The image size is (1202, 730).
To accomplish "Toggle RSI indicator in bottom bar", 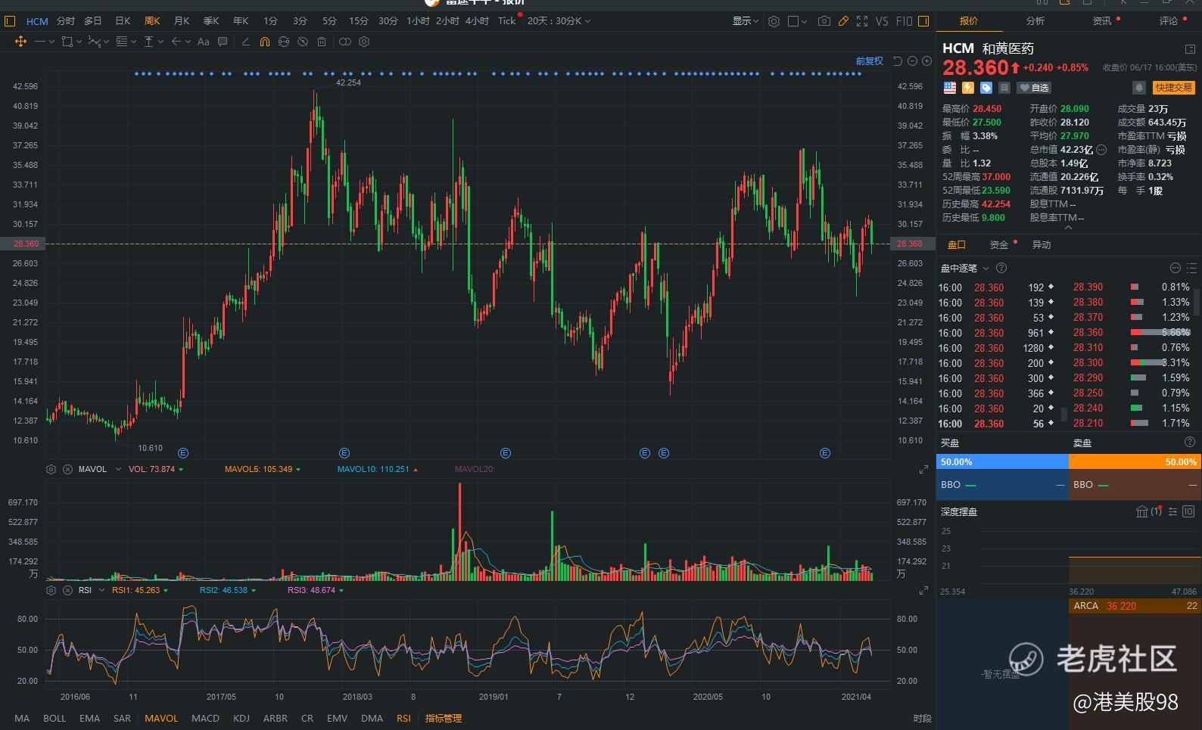I will 403,719.
